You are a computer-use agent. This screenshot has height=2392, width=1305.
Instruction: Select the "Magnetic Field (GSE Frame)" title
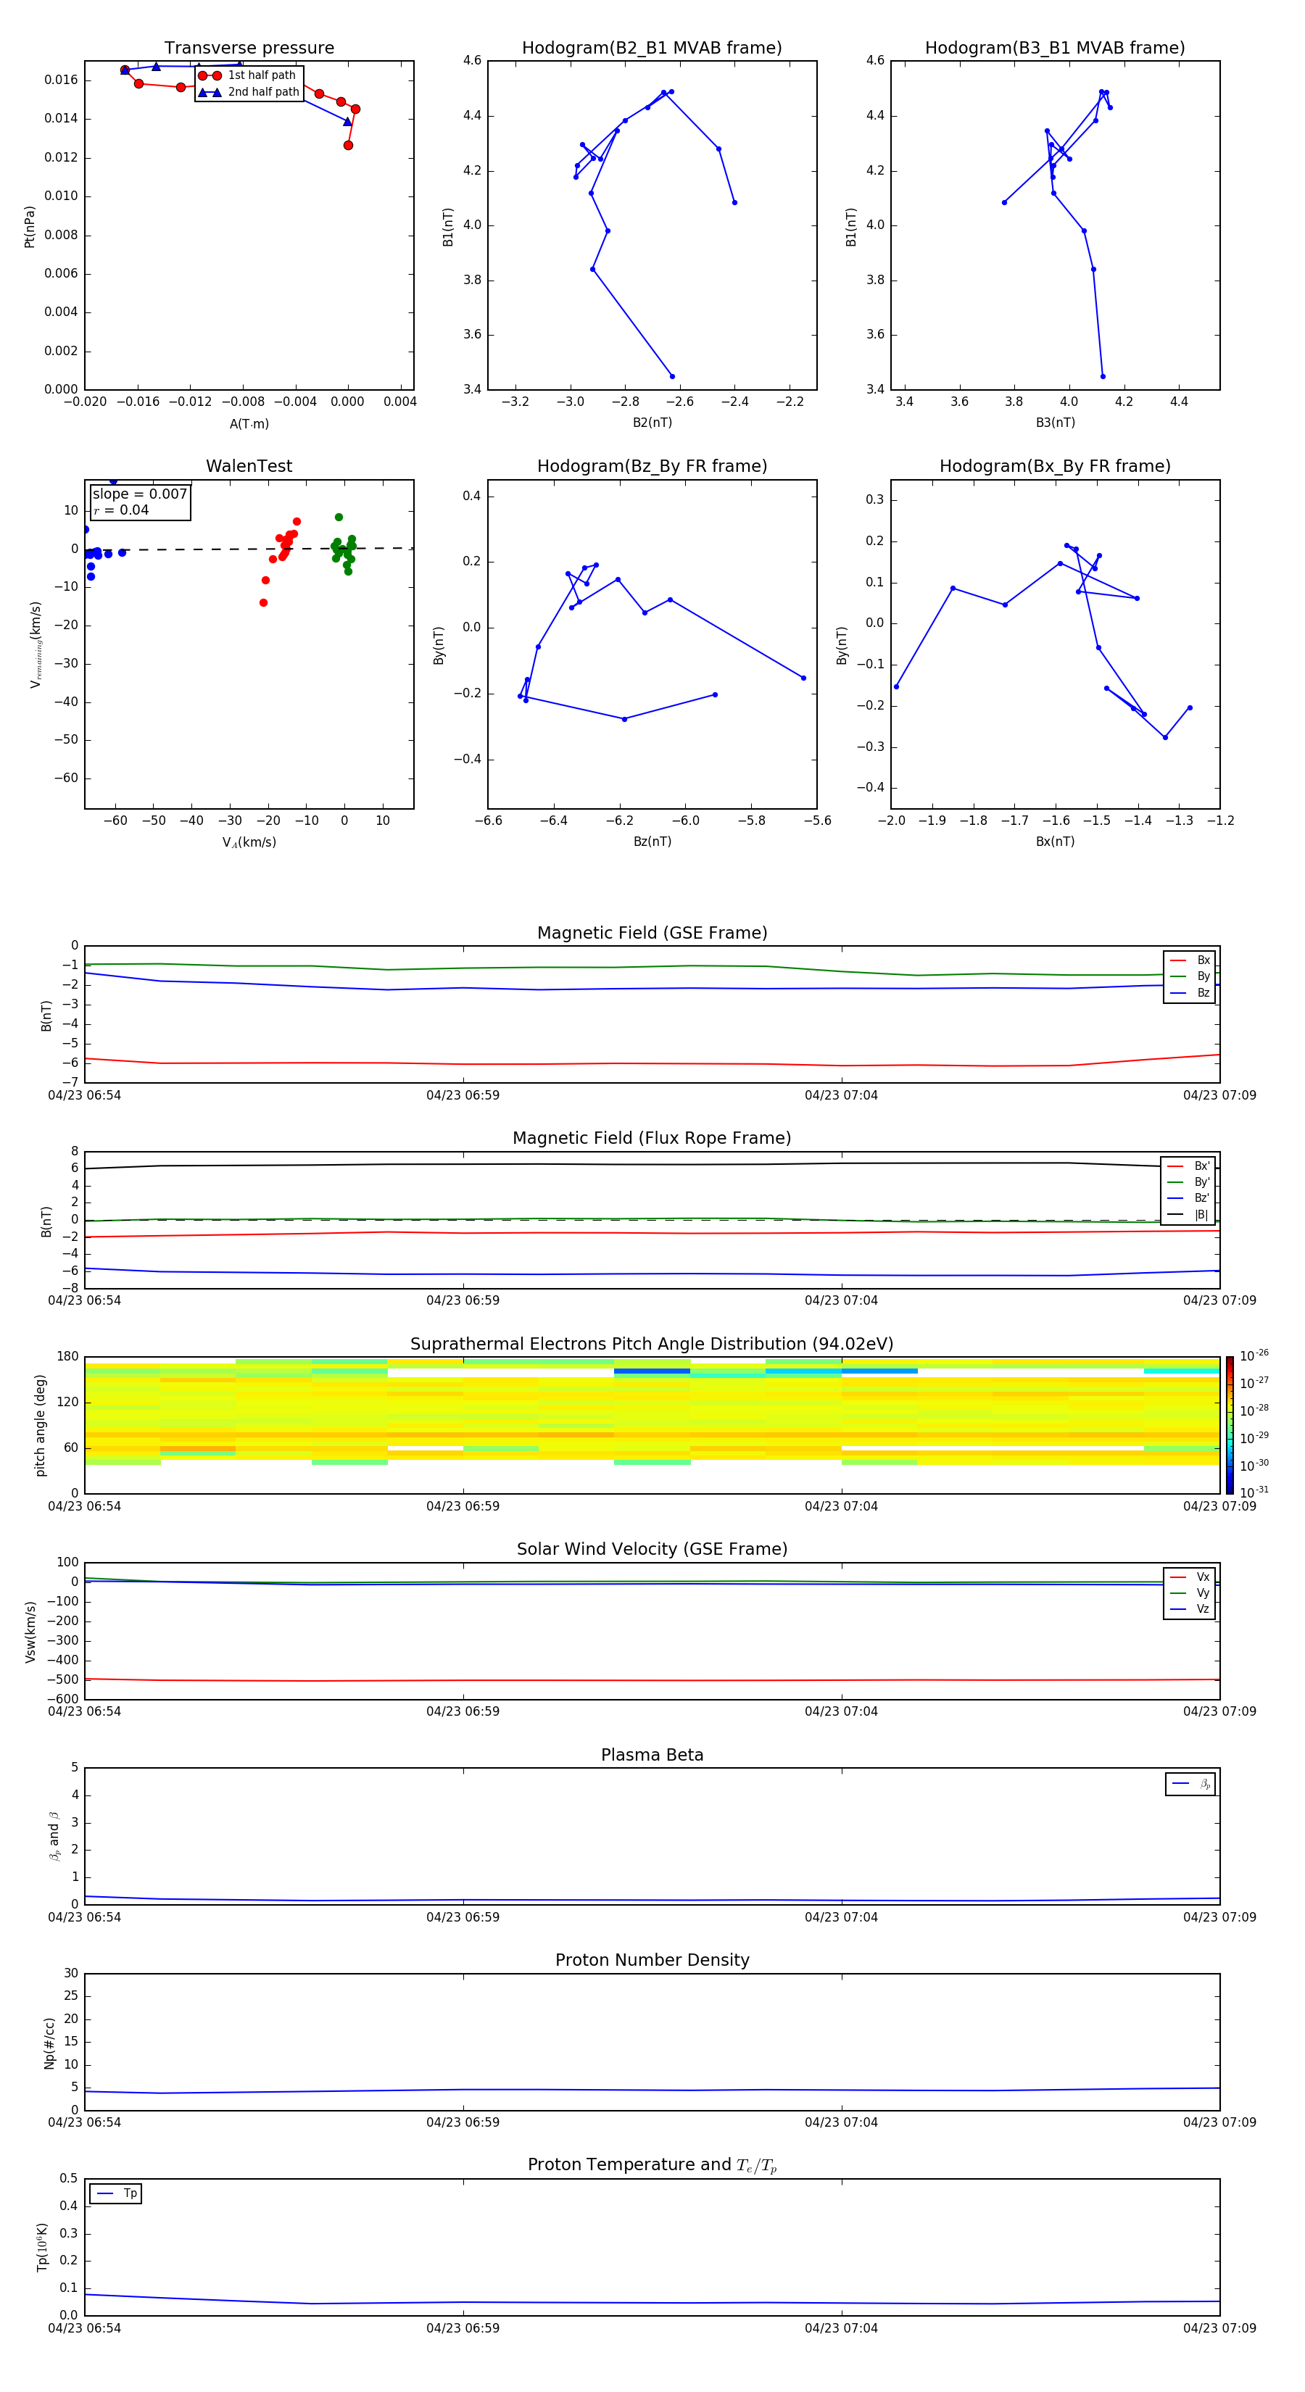652,933
